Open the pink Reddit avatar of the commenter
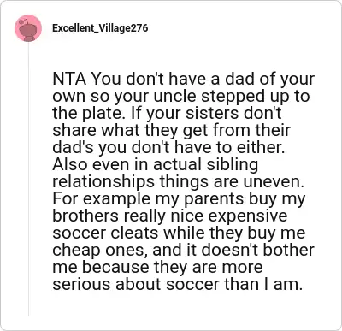The width and height of the screenshot is (342, 331). point(28,28)
